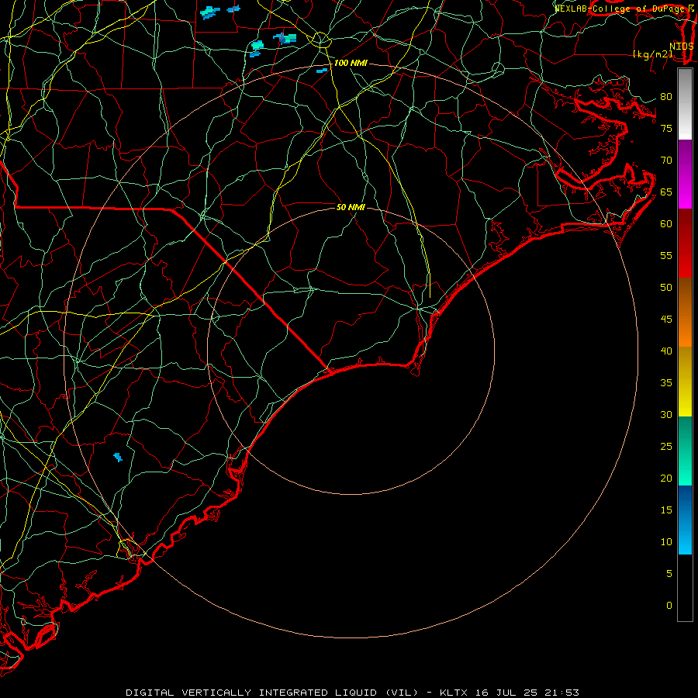Select the red segment of the color bar
The image size is (698, 698).
pos(685,243)
